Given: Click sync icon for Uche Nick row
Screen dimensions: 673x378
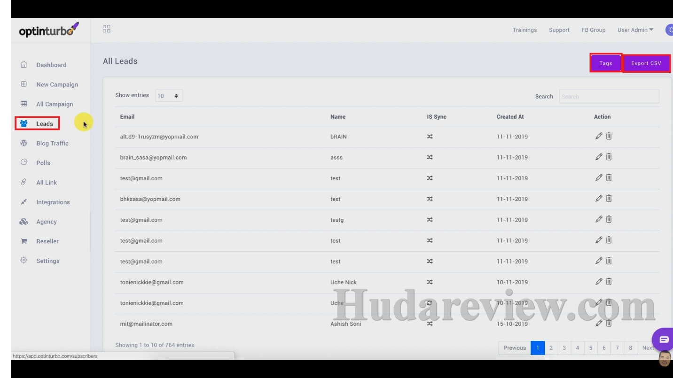Looking at the screenshot, I should pos(430,282).
